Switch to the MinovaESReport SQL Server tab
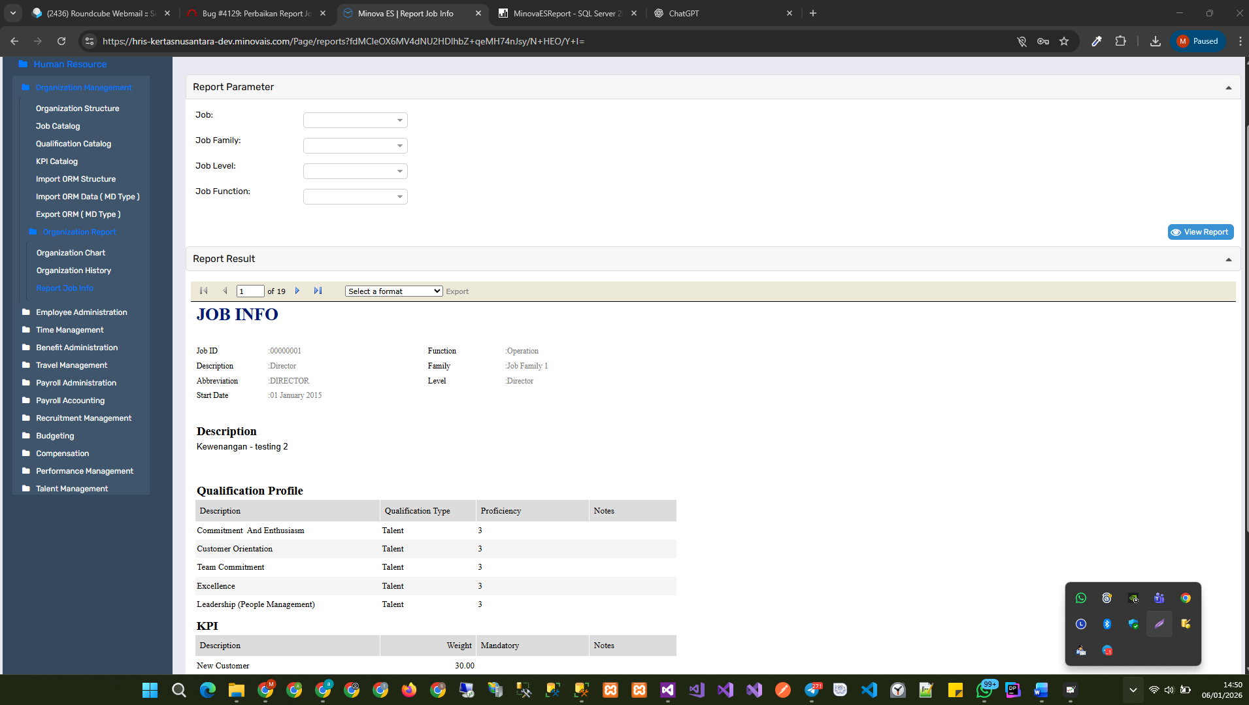Screen dimensions: 1249x705 (x=566, y=13)
